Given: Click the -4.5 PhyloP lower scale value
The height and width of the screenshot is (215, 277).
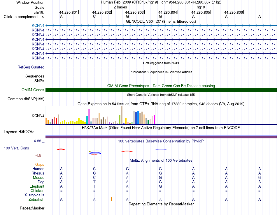Looking at the screenshot, I should (x=38, y=156).
